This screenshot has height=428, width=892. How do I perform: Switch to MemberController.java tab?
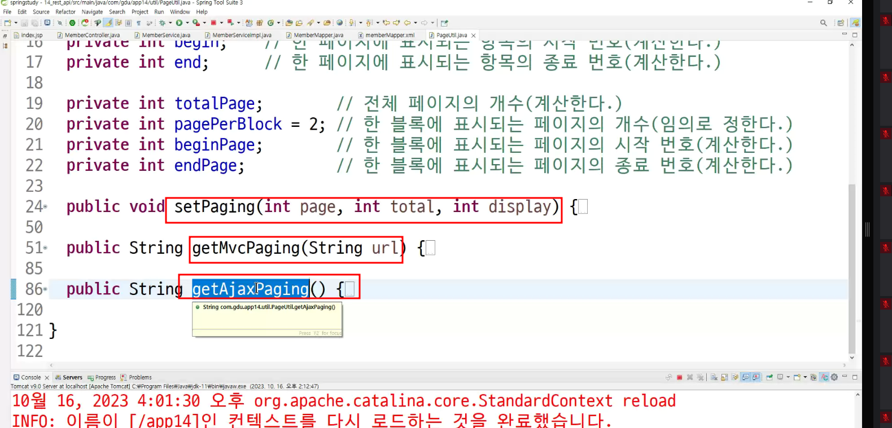pyautogui.click(x=89, y=35)
